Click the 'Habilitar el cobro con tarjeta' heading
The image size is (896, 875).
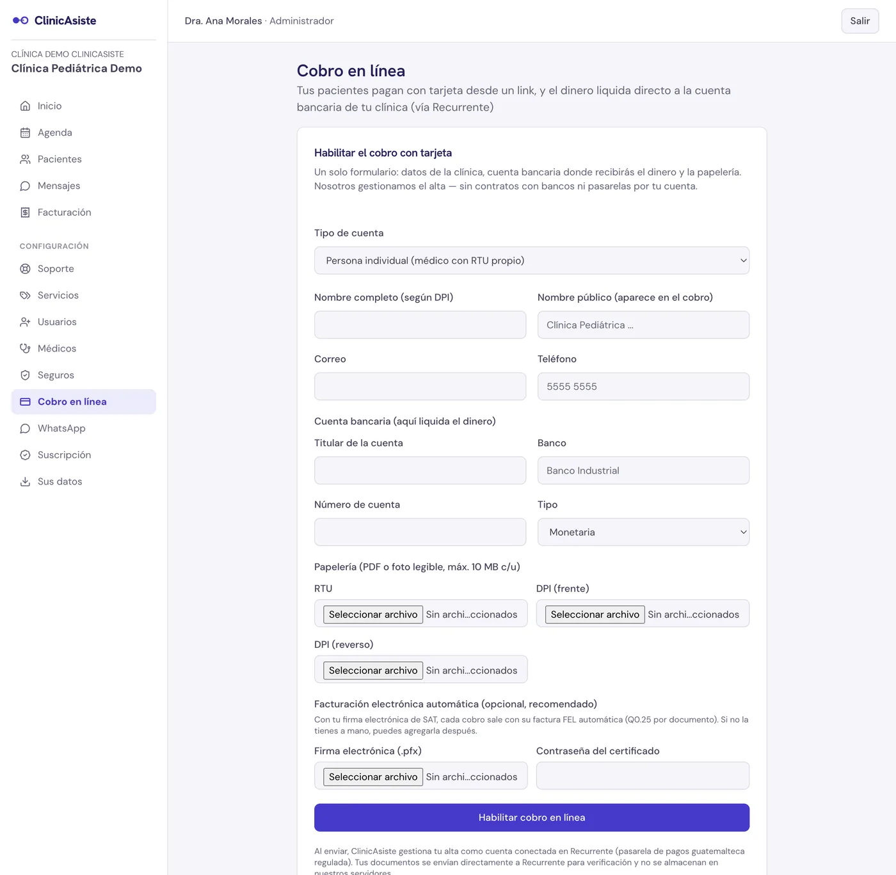383,153
